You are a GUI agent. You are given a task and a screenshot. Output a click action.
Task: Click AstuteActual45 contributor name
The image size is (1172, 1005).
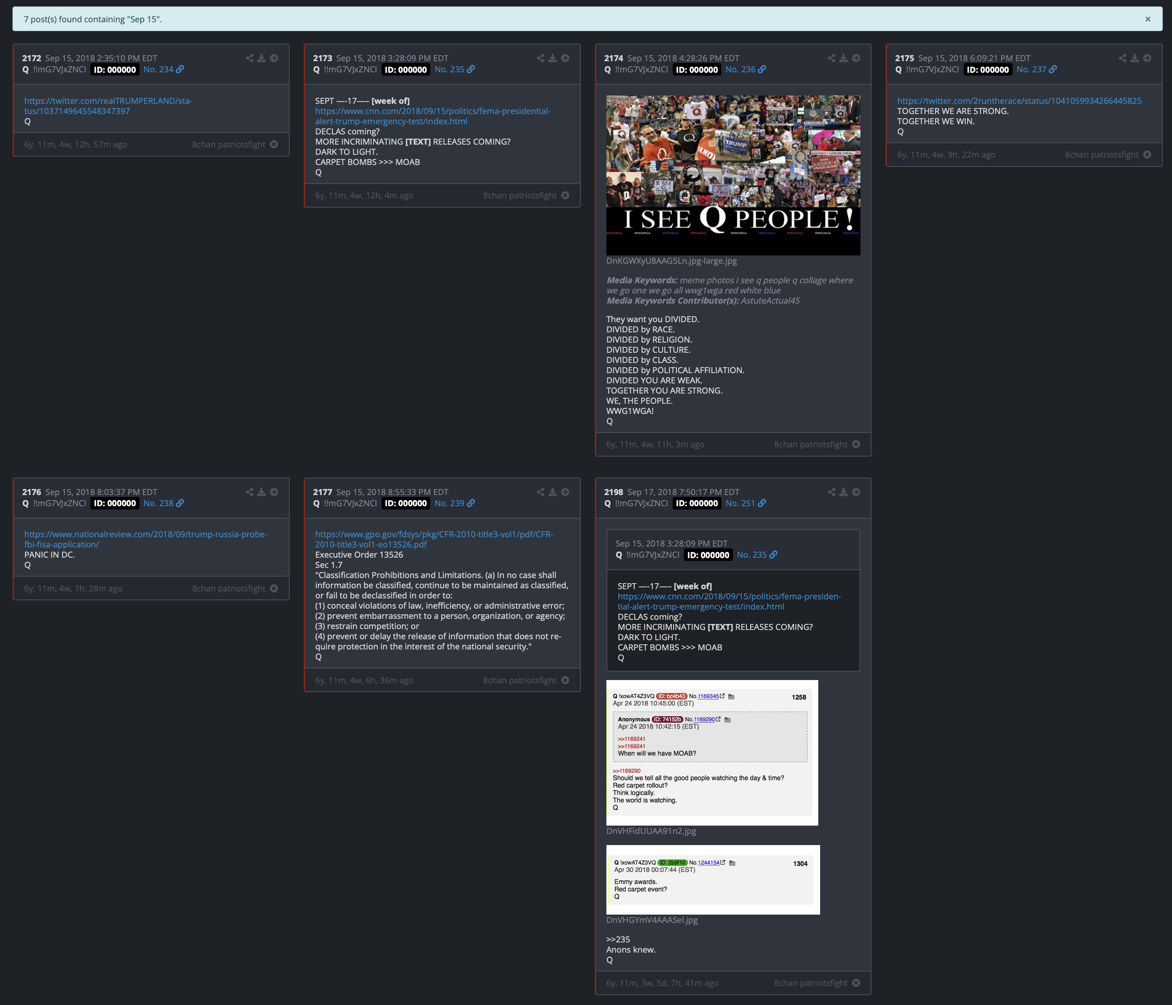[x=770, y=300]
